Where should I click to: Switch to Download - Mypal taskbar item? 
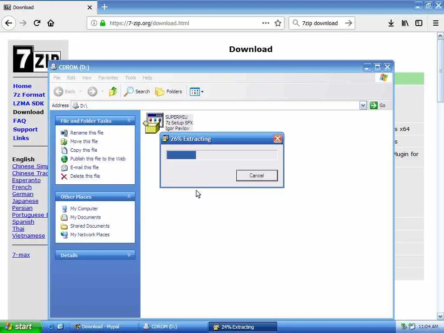pos(104,326)
